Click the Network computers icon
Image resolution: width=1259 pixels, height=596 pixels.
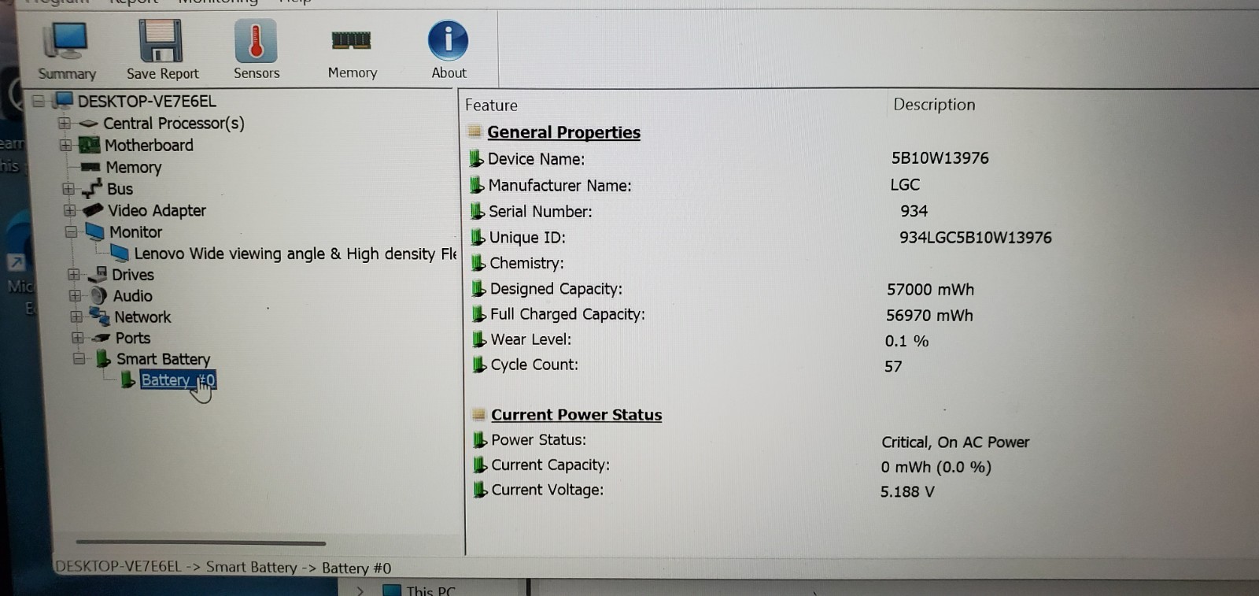(99, 317)
